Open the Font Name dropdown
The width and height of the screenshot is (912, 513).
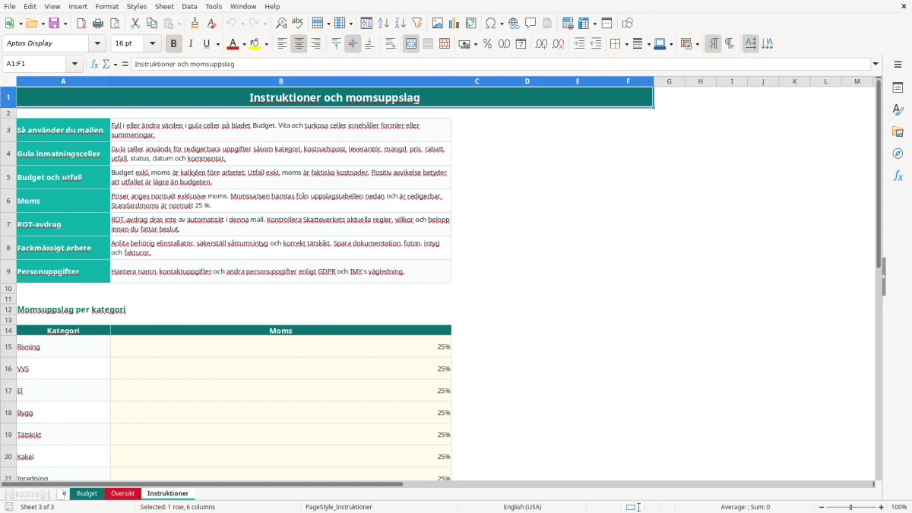point(97,44)
